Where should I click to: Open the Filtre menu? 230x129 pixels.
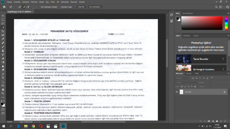52,2
